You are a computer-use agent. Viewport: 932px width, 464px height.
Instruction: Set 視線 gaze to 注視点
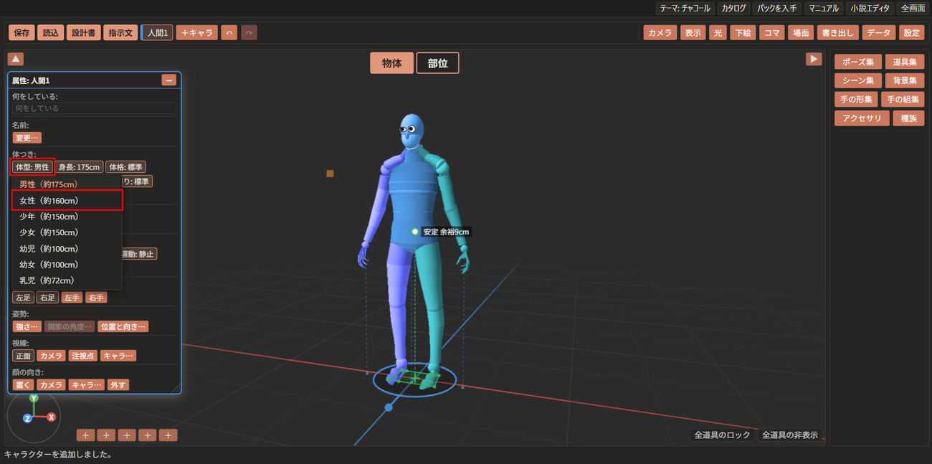(82, 356)
